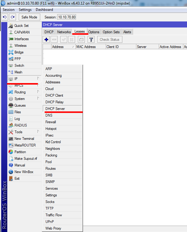The height and width of the screenshot is (232, 187).
Task: Select Pool in IP submenu
Action: (x=62, y=162)
